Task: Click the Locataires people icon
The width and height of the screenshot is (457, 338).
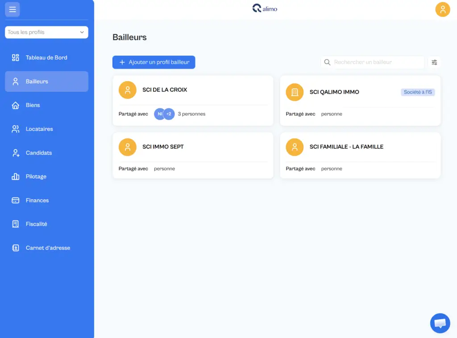Action: pyautogui.click(x=16, y=129)
